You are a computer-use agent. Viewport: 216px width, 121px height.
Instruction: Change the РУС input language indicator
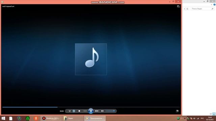202,118
